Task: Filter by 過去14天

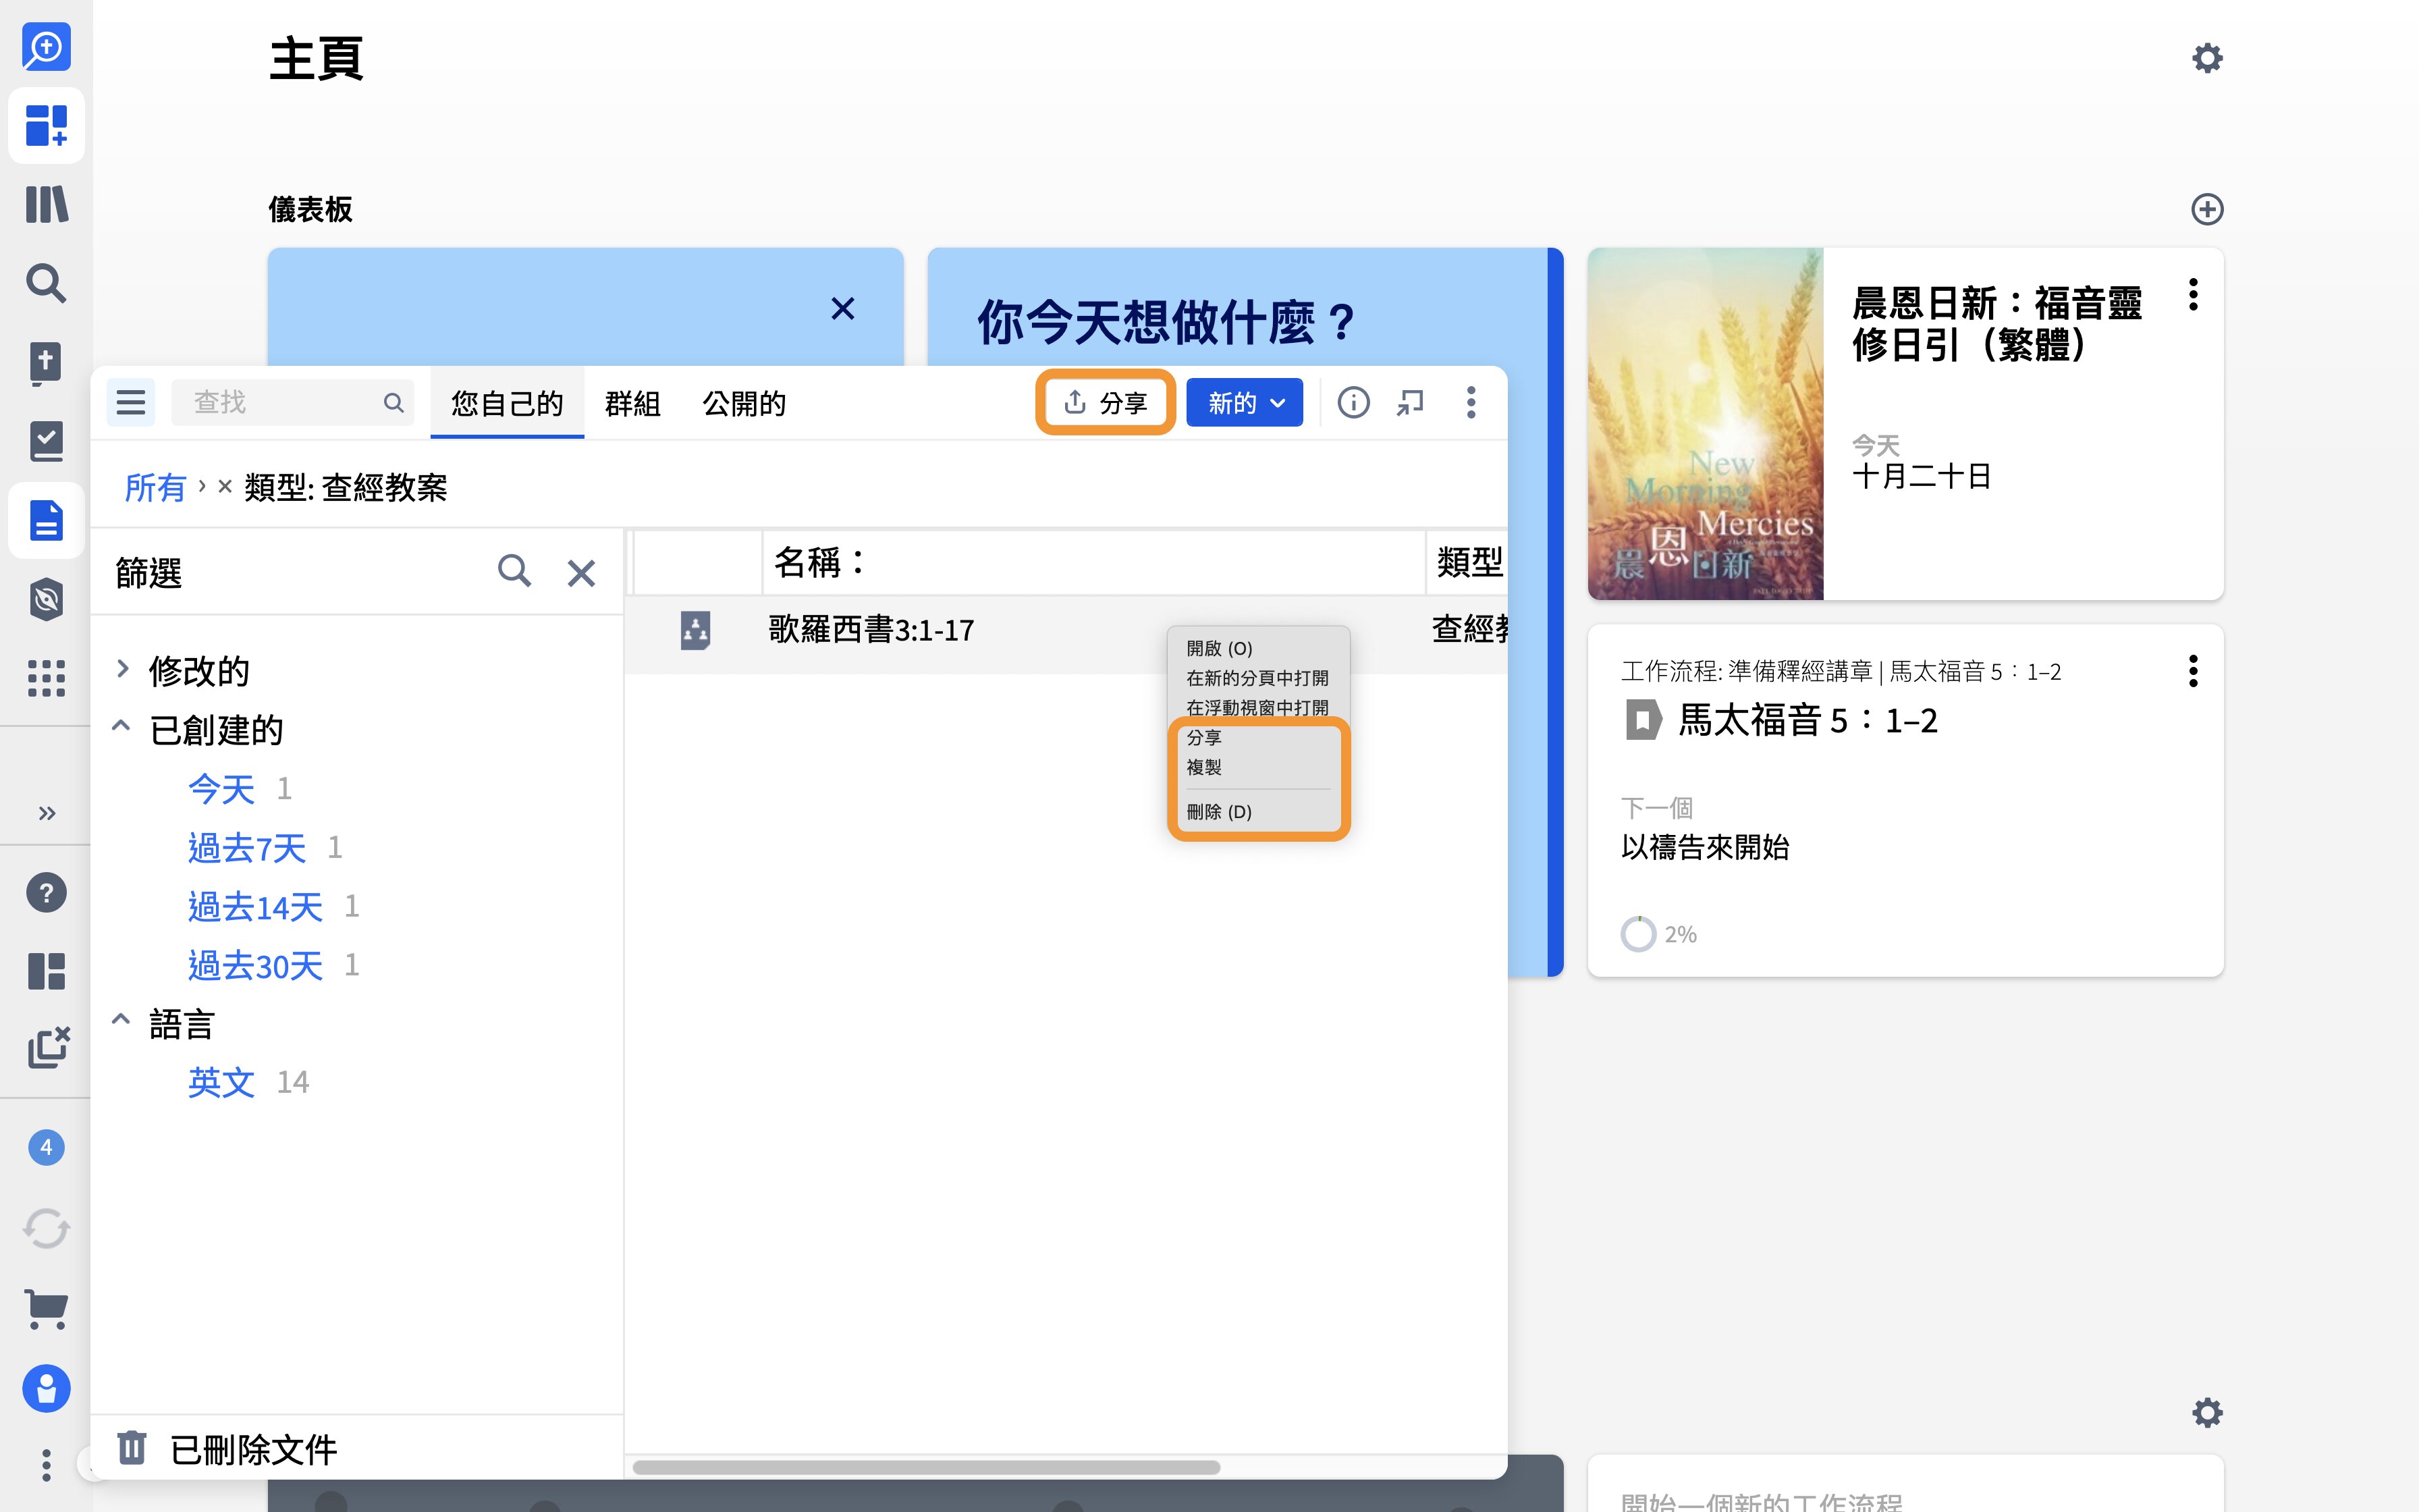Action: coord(255,906)
